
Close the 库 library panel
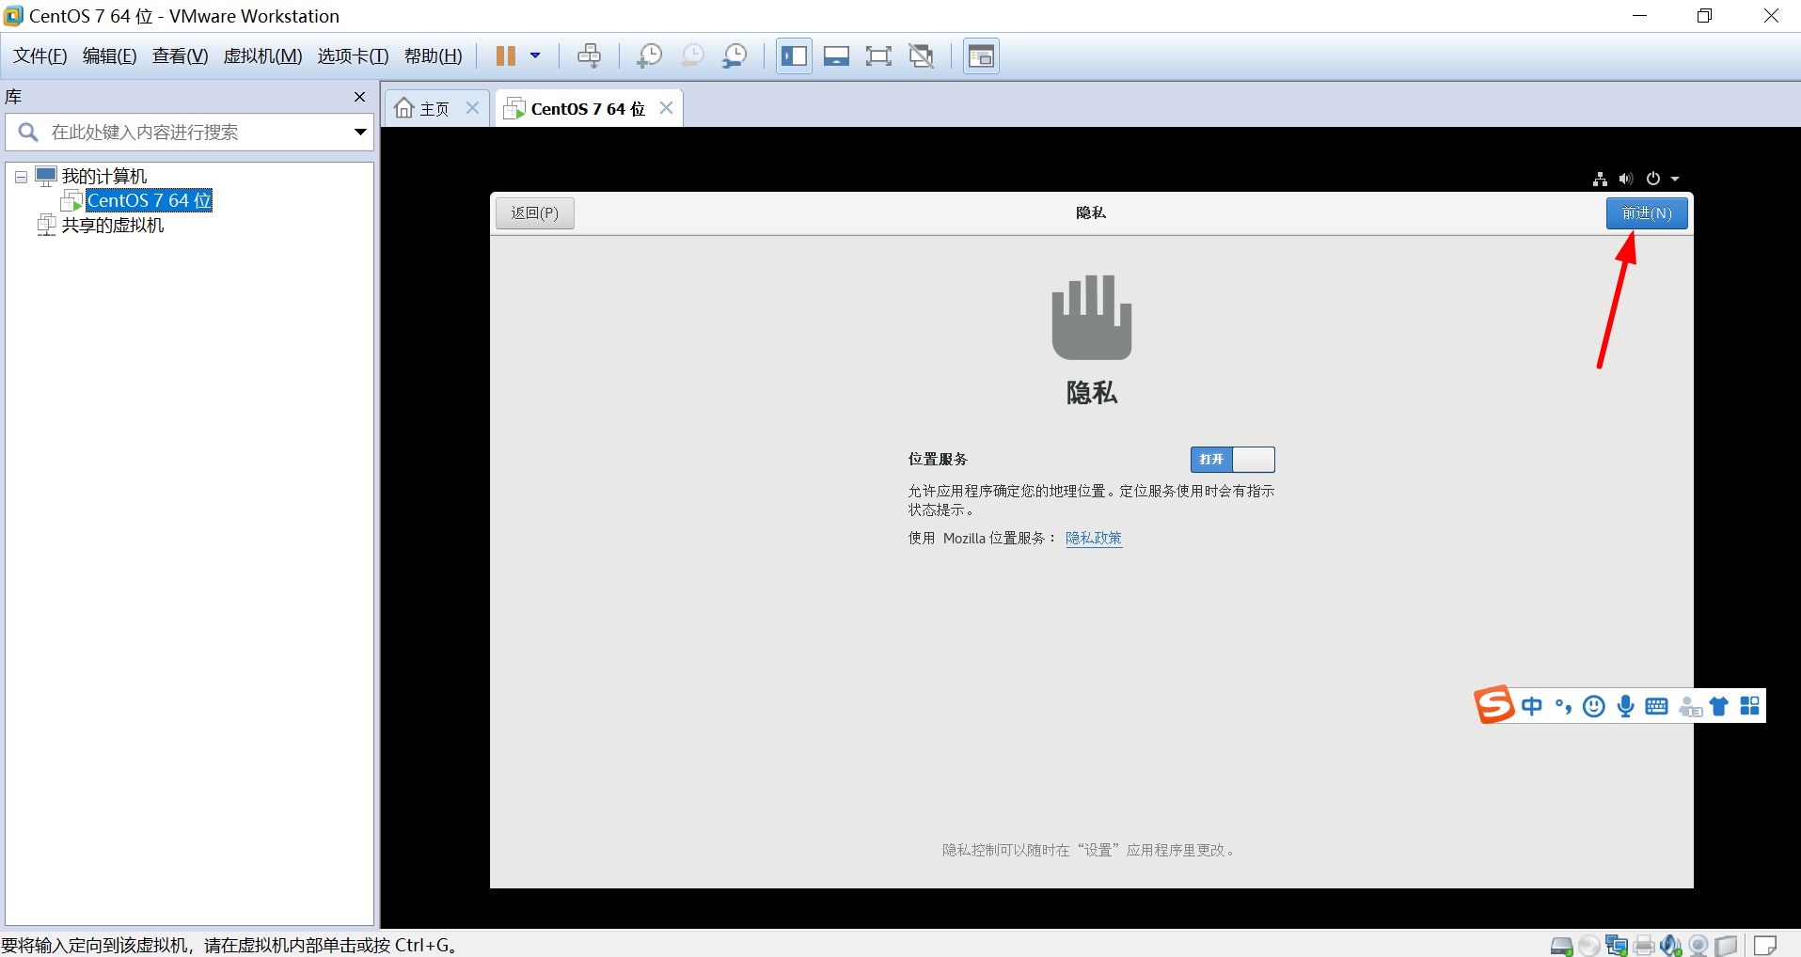(359, 97)
